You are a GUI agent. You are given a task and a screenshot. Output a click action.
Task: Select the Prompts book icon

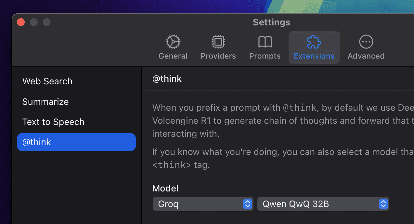coord(265,42)
